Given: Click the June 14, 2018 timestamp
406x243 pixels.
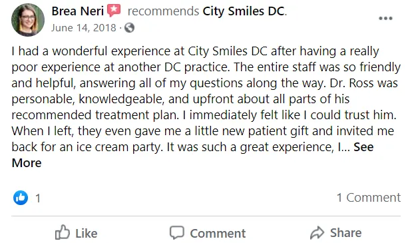Looking at the screenshot, I should 83,28.
